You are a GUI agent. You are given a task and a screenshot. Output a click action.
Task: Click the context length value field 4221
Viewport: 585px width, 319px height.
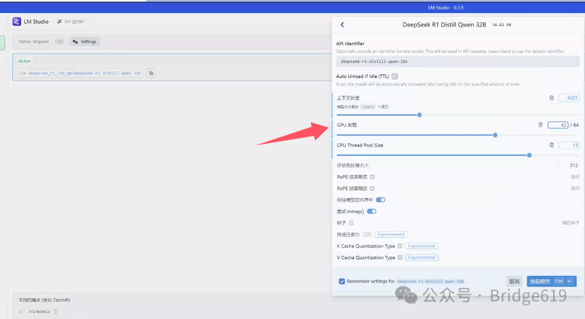click(569, 97)
